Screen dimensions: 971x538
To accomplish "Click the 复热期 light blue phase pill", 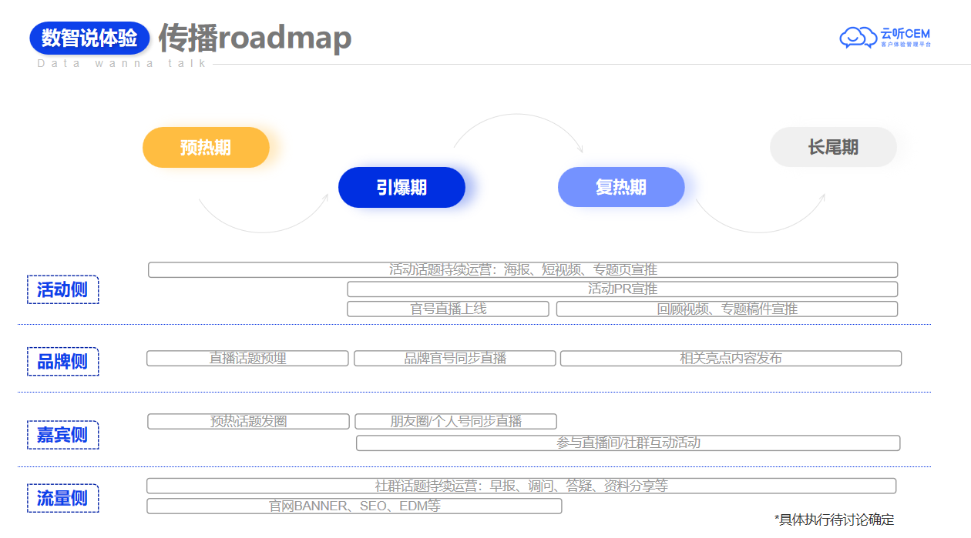I will (x=621, y=187).
